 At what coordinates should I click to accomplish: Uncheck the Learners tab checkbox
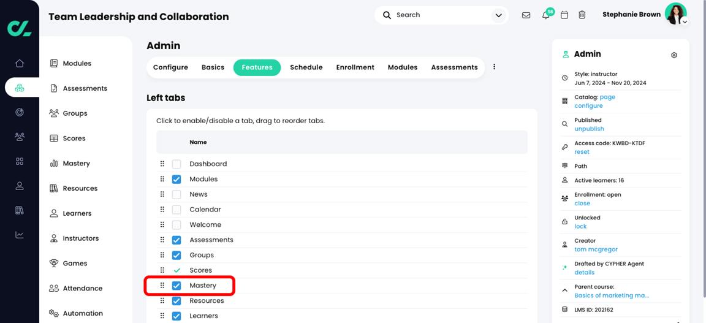coord(176,316)
